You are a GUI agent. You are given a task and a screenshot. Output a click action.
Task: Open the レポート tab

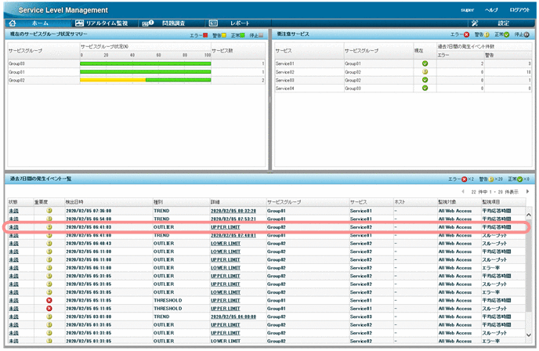(232, 24)
